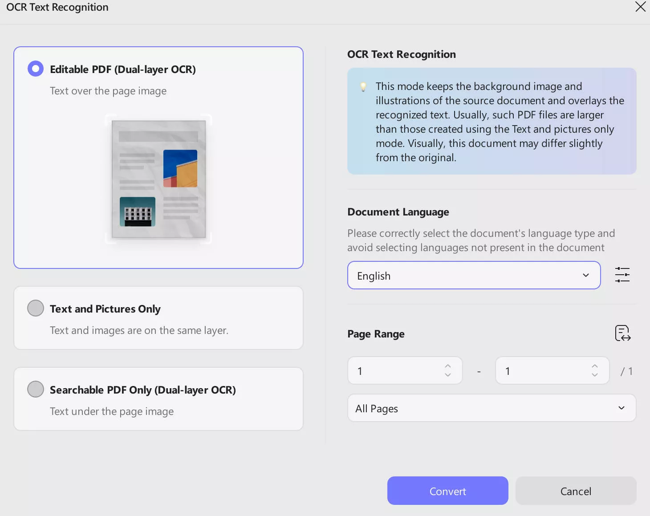Click the Page Range adjustment icon
The width and height of the screenshot is (650, 516).
(622, 333)
